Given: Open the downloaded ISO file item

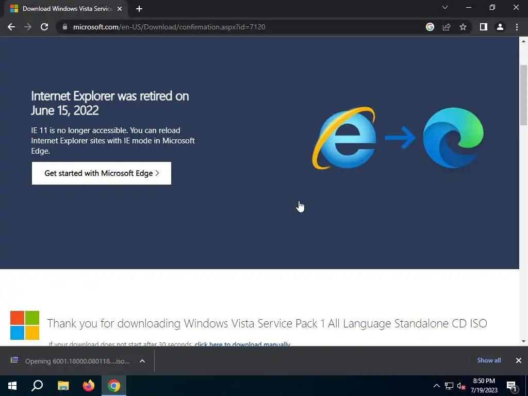Looking at the screenshot, I should pyautogui.click(x=71, y=361).
